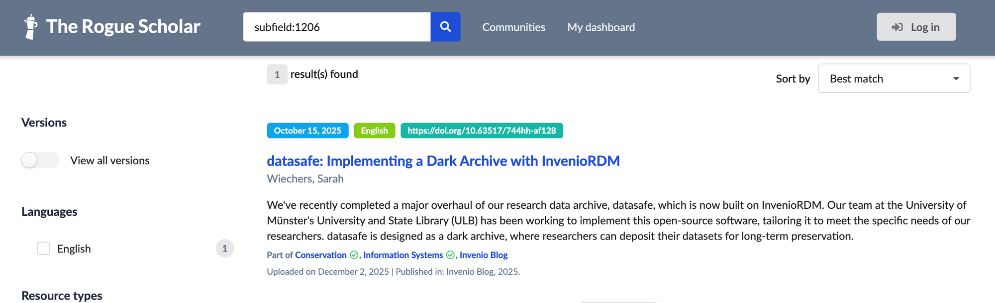This screenshot has width=995, height=303.
Task: Click the October 15, 2025 date badge
Action: coord(307,130)
